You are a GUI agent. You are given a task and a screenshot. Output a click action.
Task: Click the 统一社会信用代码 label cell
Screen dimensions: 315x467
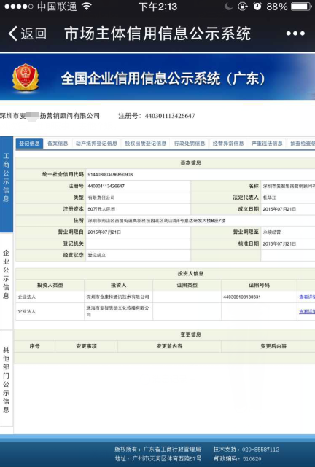[x=50, y=174]
